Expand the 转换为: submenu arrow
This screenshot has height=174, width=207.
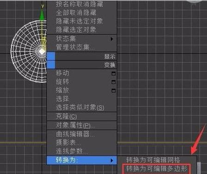(x=112, y=161)
